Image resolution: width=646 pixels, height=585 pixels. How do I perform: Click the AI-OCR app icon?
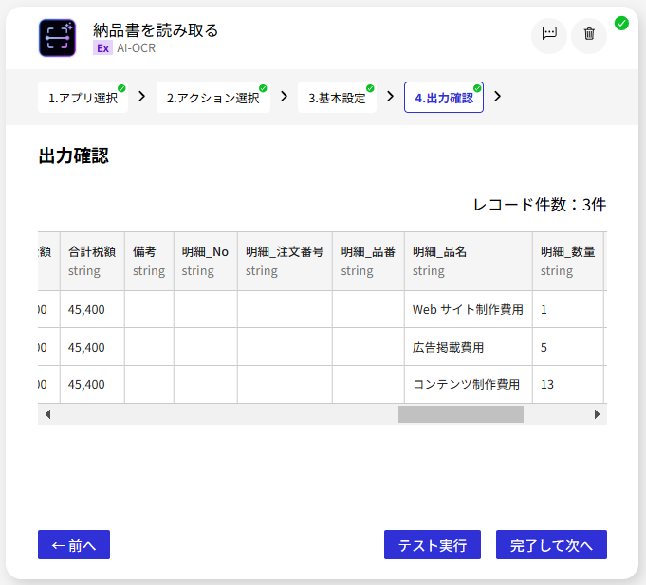pyautogui.click(x=57, y=38)
